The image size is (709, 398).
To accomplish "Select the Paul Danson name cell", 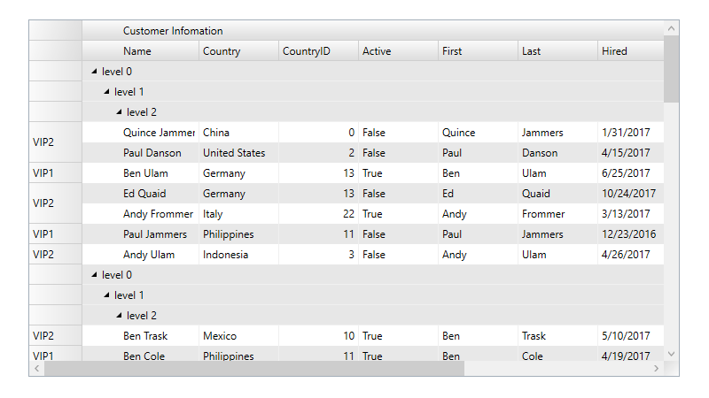I will (160, 153).
